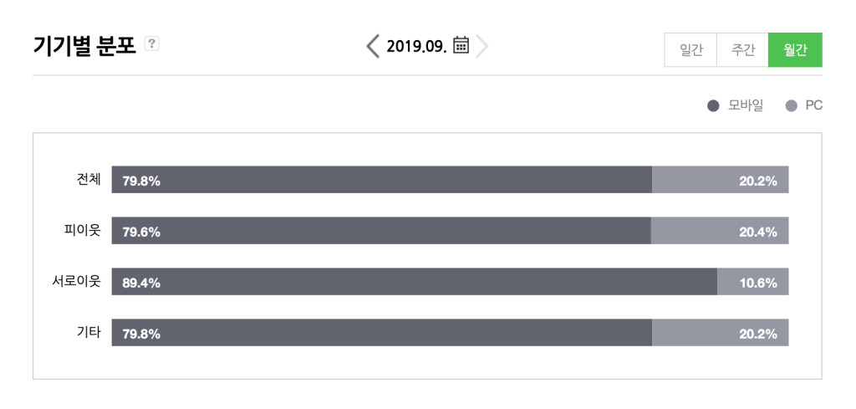Click 기타 mobile bar segment
The width and height of the screenshot is (856, 409).
[381, 333]
